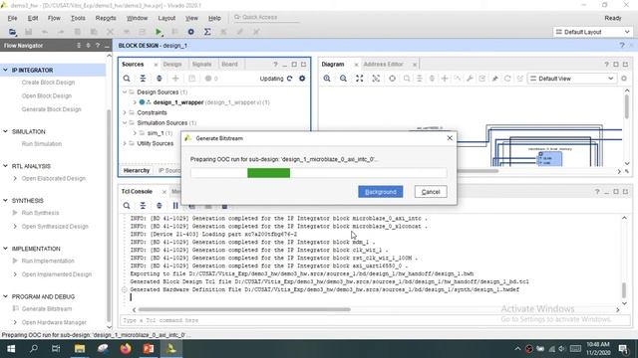Cancel the Generate Bitstream dialog
Viewport: 638px width, 358px height.
(431, 192)
